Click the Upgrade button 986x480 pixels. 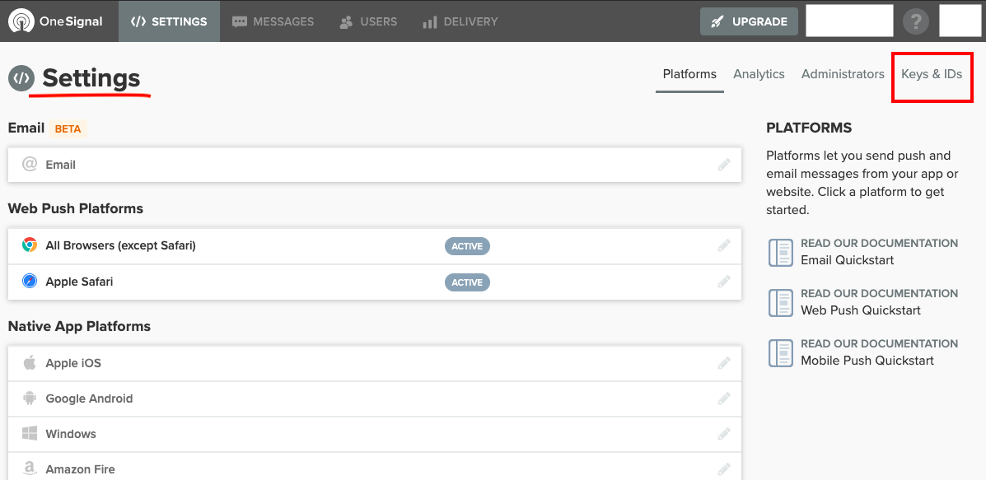[x=749, y=21]
